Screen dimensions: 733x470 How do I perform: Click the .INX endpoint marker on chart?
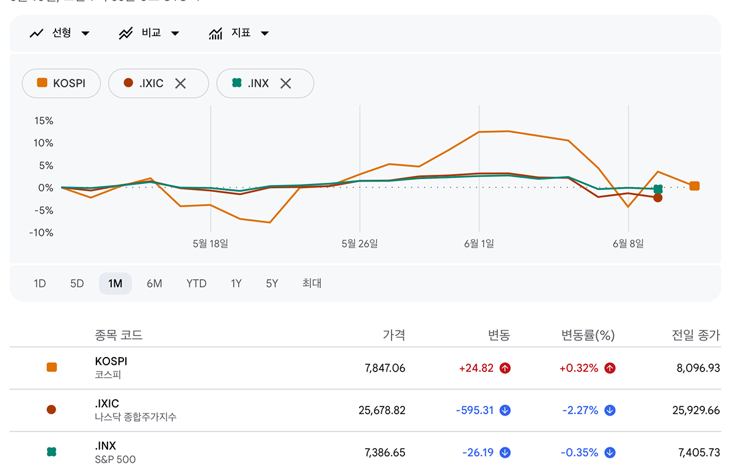[x=658, y=189]
